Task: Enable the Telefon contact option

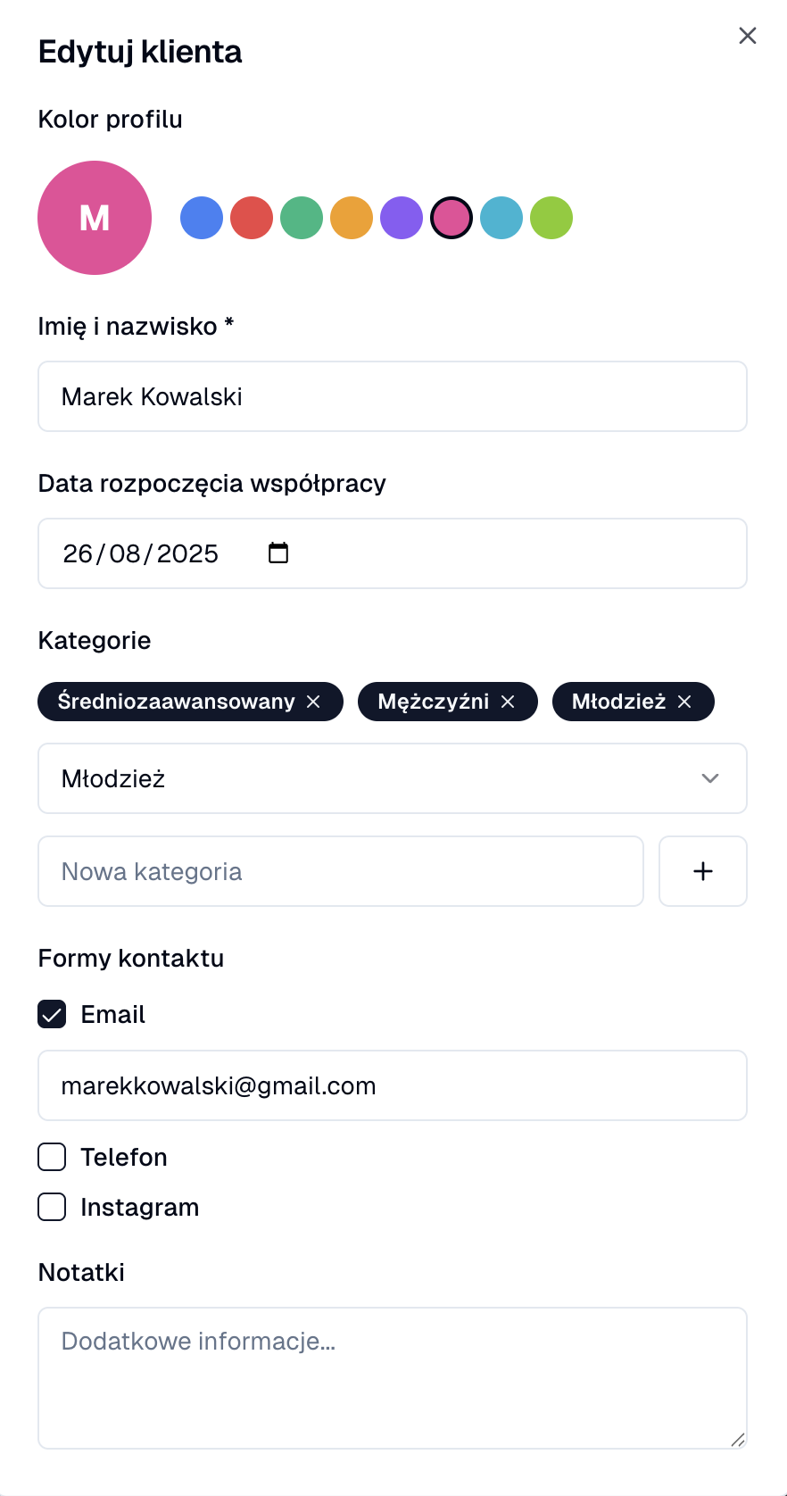Action: coord(52,1157)
